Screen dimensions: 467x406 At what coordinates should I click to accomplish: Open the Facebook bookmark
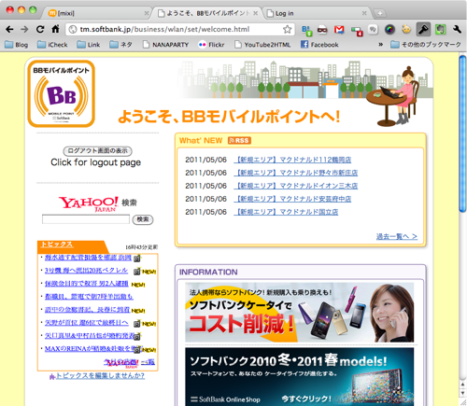pyautogui.click(x=319, y=45)
